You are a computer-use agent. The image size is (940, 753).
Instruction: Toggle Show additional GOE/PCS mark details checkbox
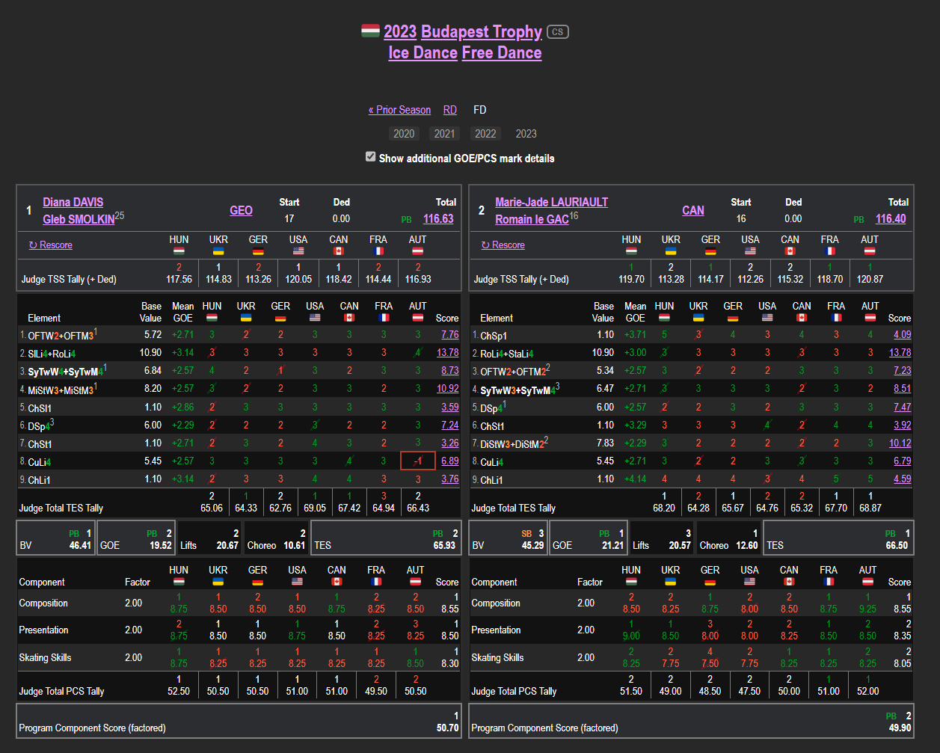370,157
